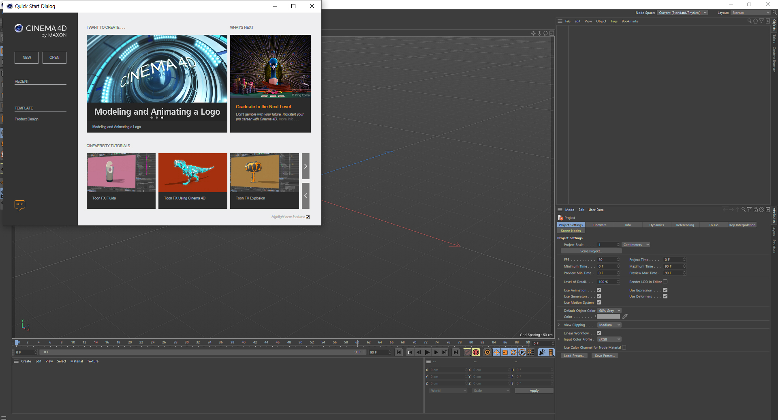
Task: Expand the View Clipping Medium dropdown
Action: click(609, 325)
